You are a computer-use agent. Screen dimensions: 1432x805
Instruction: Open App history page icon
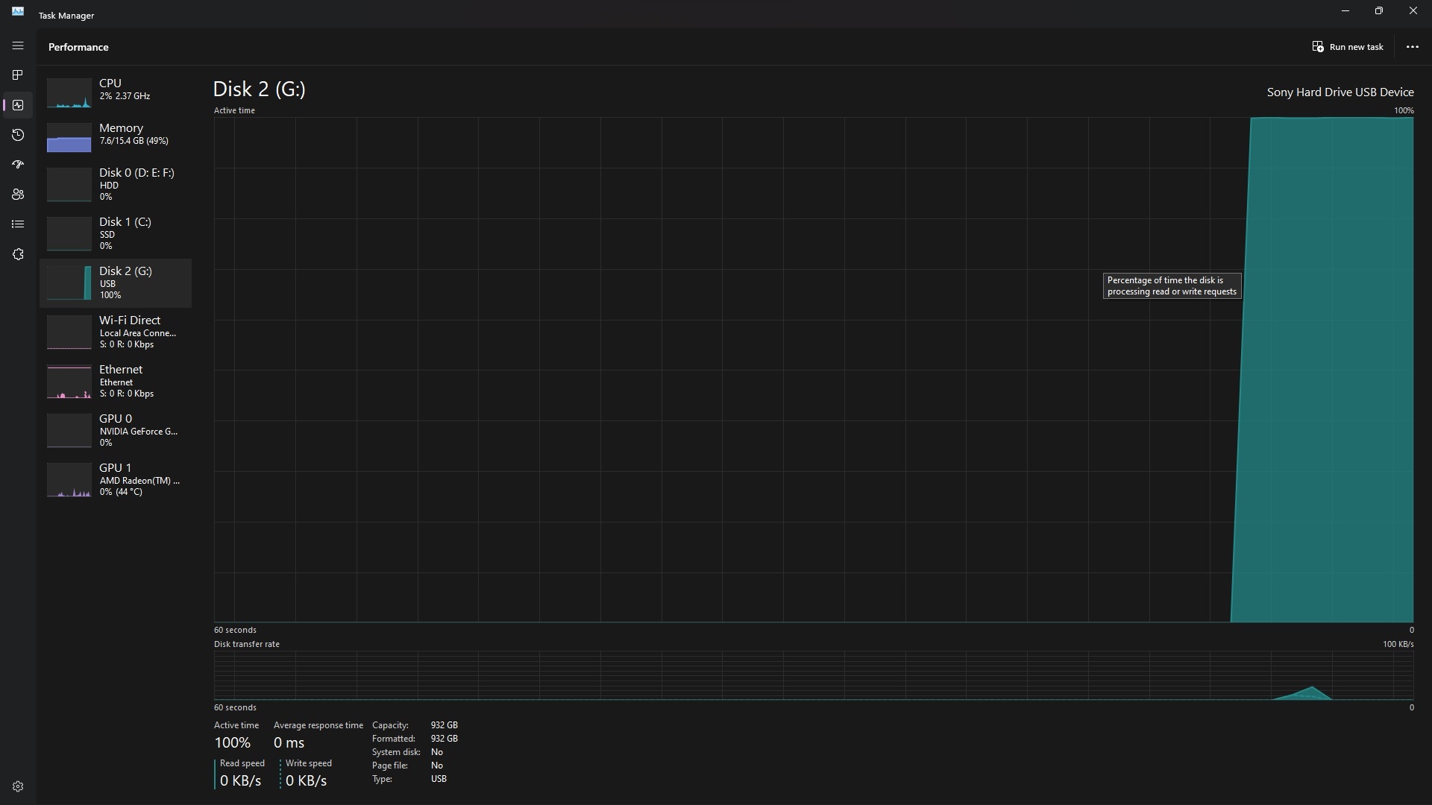[18, 135]
